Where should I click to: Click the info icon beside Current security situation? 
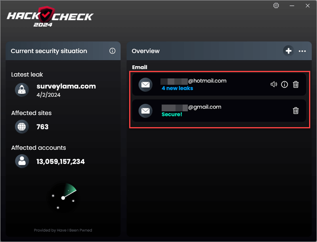tap(113, 51)
